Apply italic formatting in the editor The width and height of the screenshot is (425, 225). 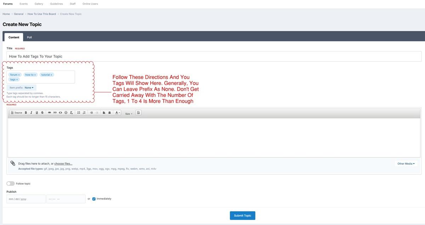(31, 112)
